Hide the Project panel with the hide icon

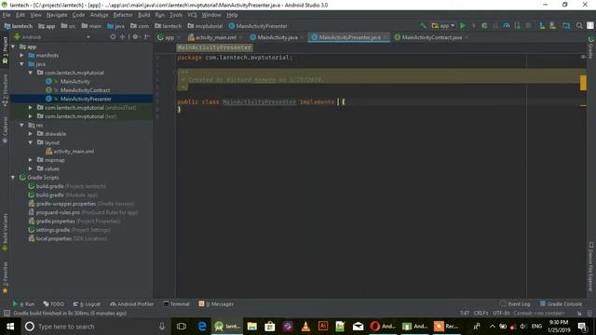(147, 37)
